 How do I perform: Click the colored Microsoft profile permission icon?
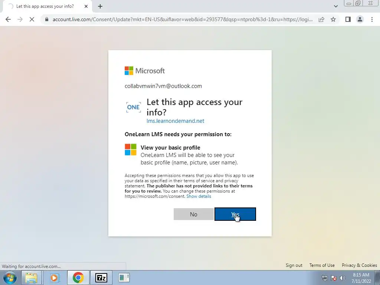pyautogui.click(x=131, y=150)
